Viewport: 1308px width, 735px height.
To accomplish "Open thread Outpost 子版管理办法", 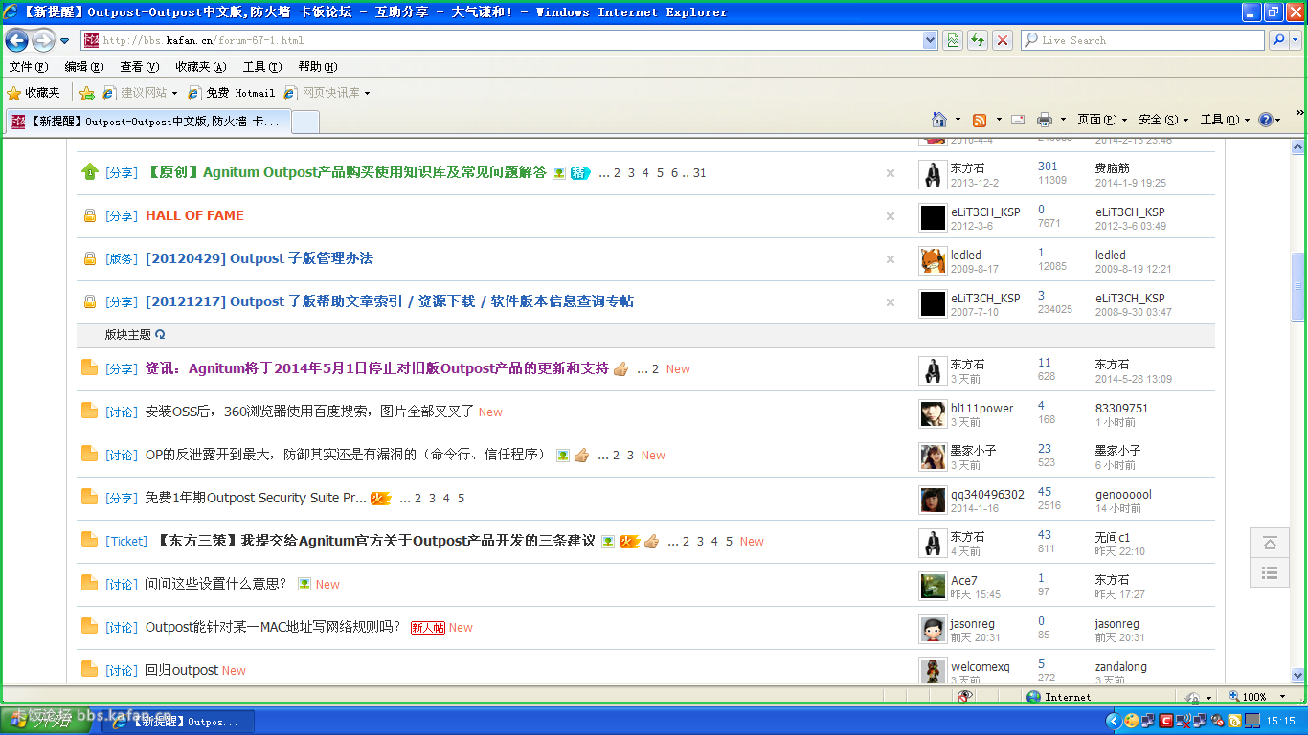I will [259, 258].
